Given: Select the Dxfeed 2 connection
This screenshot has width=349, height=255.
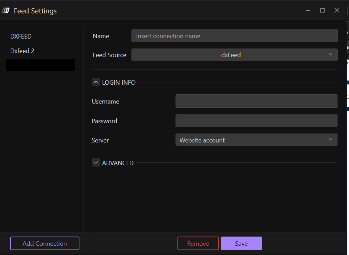Looking at the screenshot, I should tap(22, 51).
